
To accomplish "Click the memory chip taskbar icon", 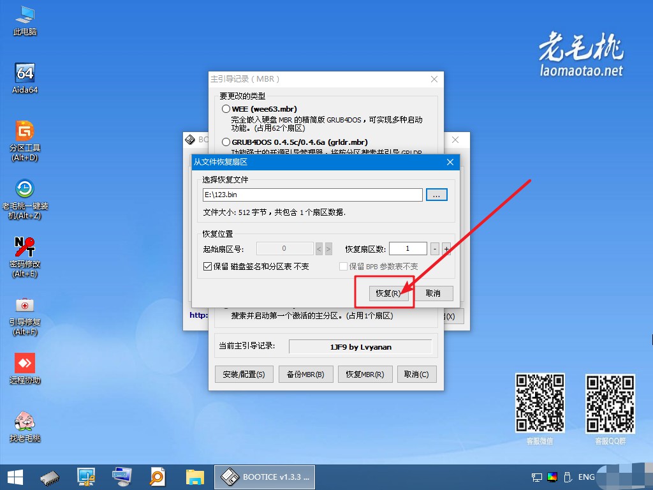I will [x=50, y=477].
